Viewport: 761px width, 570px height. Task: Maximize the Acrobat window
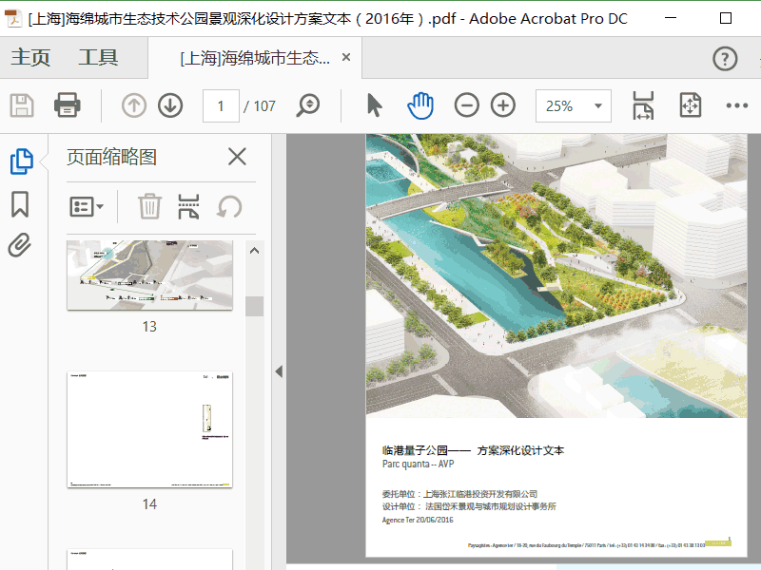coord(726,18)
